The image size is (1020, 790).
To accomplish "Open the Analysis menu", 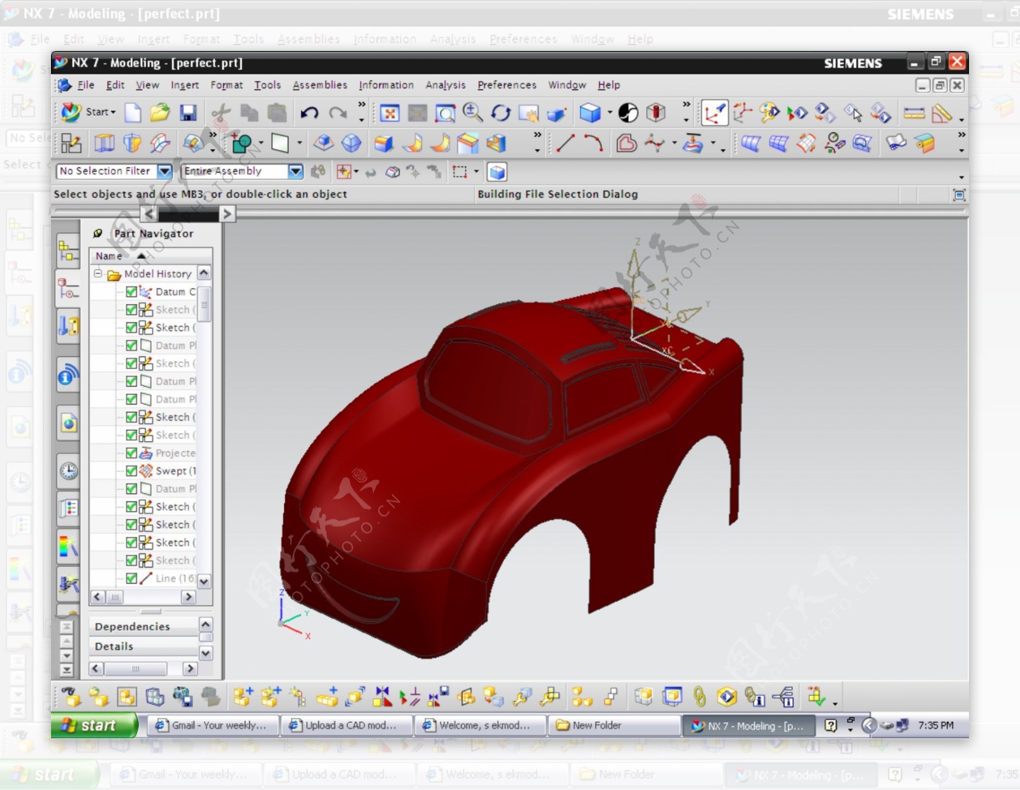I will tap(446, 85).
